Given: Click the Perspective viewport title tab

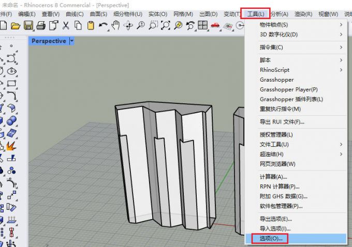Looking at the screenshot, I should pyautogui.click(x=49, y=41).
